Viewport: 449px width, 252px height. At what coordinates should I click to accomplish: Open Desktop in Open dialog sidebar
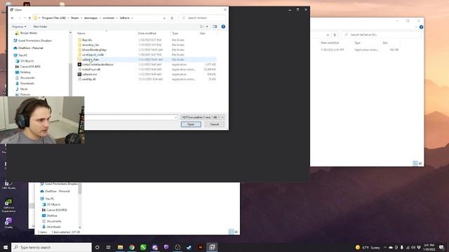click(25, 72)
